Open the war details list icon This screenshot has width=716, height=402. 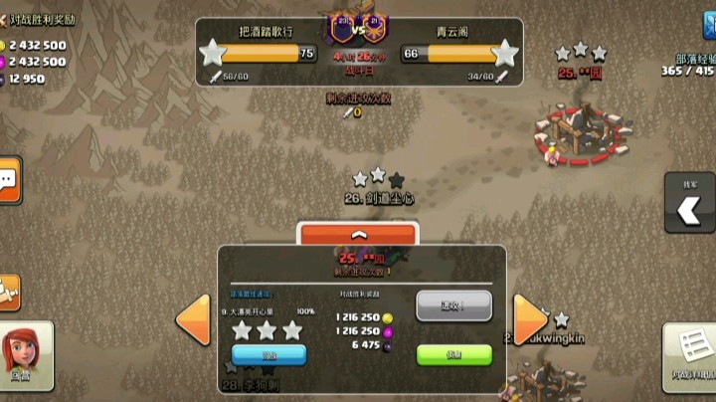[689, 357]
